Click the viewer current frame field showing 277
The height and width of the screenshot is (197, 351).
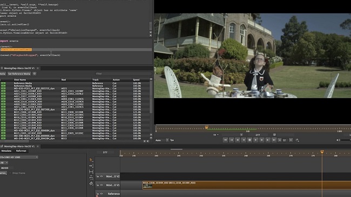coord(258,135)
